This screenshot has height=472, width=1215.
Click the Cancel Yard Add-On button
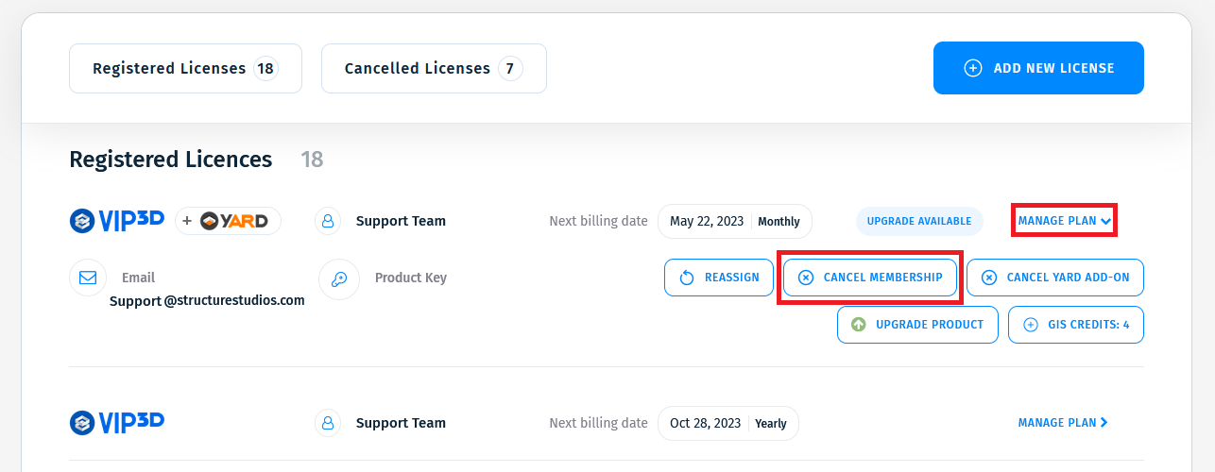point(1055,278)
